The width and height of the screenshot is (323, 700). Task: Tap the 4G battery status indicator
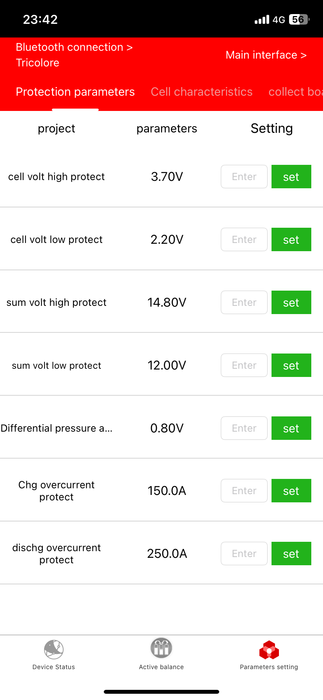pyautogui.click(x=298, y=20)
